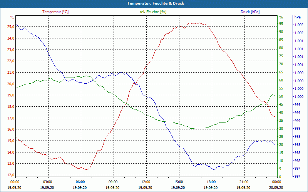Click humidity axis value '80'
The height and width of the screenshot is (192, 308).
tap(281, 48)
